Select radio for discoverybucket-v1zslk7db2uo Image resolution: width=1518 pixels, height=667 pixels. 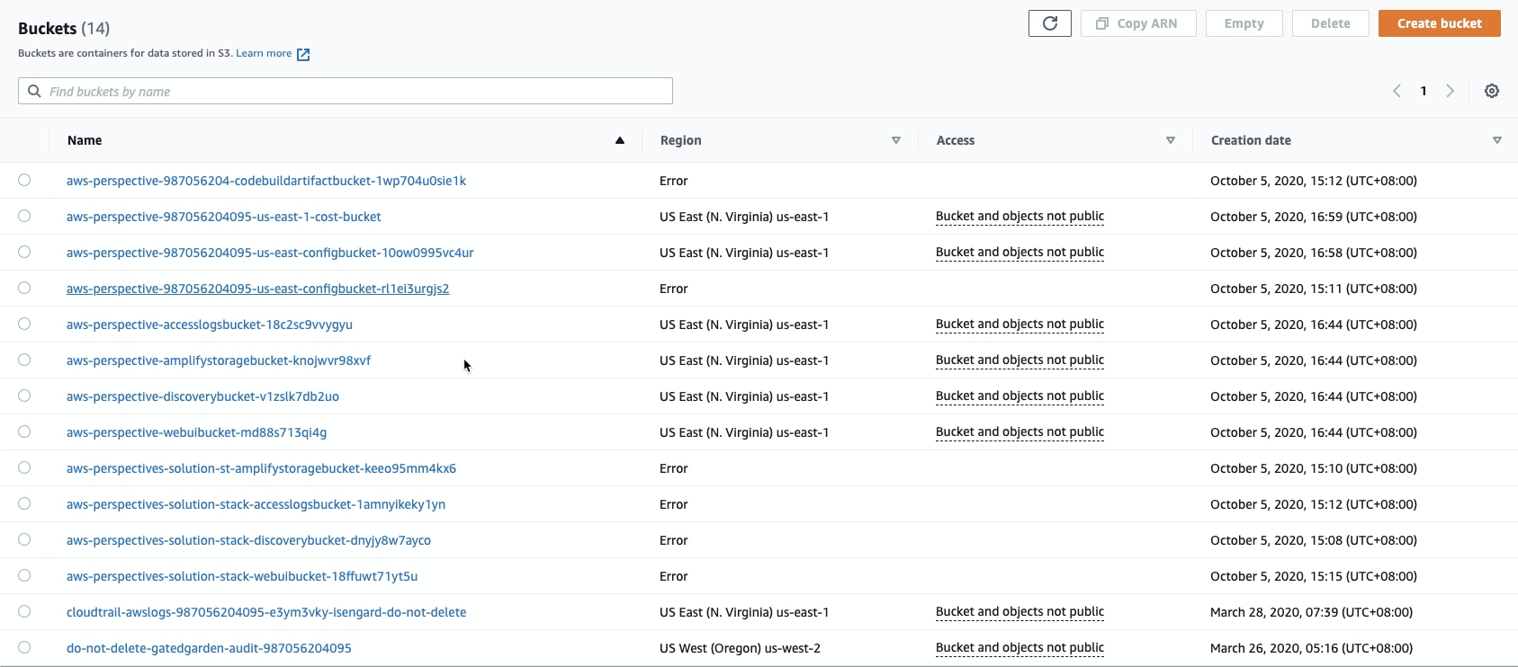pos(24,396)
